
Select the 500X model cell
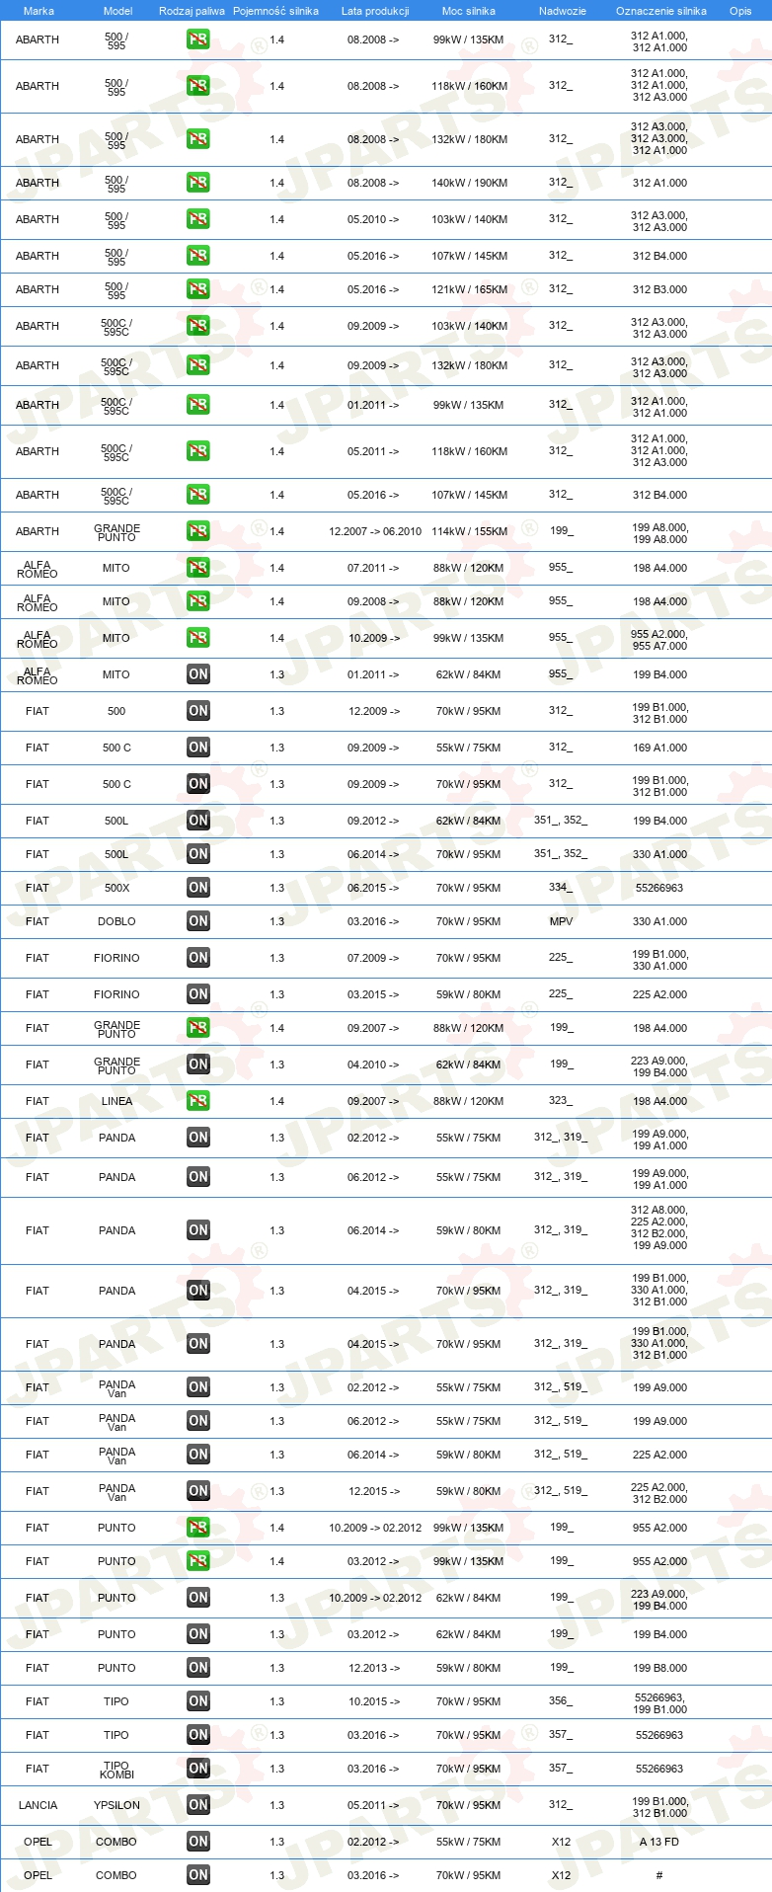[116, 888]
